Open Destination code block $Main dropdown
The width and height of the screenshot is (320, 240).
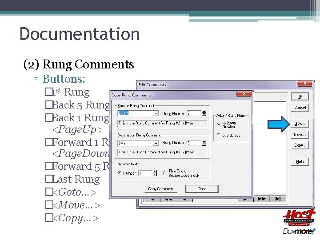click(x=156, y=143)
